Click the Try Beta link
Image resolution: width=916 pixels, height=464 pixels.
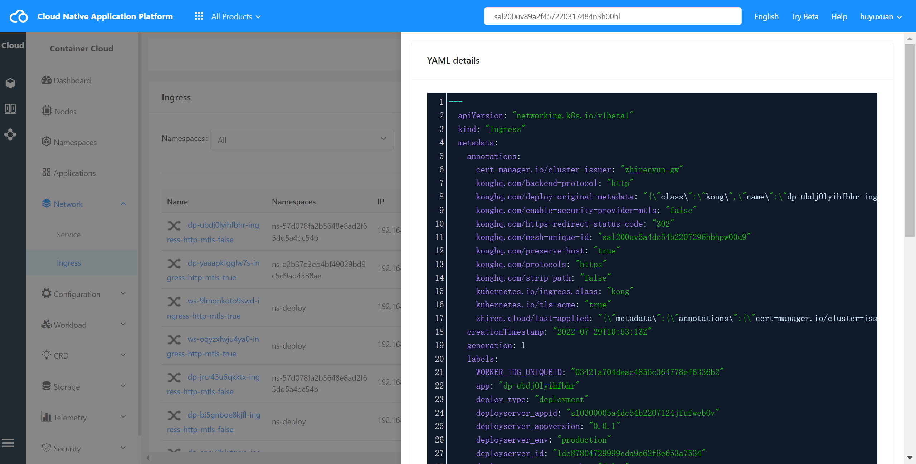pyautogui.click(x=805, y=16)
